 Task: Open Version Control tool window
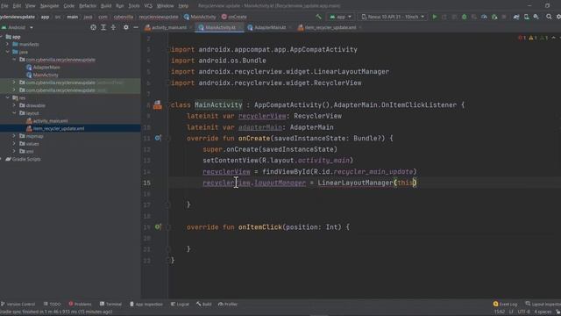[18, 304]
